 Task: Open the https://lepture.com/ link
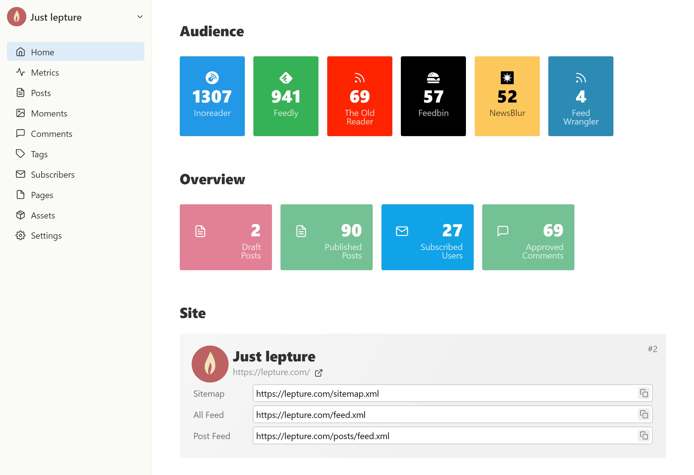pyautogui.click(x=271, y=372)
